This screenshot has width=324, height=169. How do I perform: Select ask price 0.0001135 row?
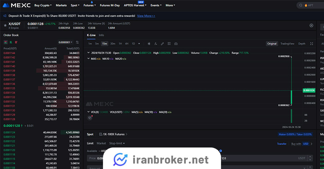(x=41, y=88)
